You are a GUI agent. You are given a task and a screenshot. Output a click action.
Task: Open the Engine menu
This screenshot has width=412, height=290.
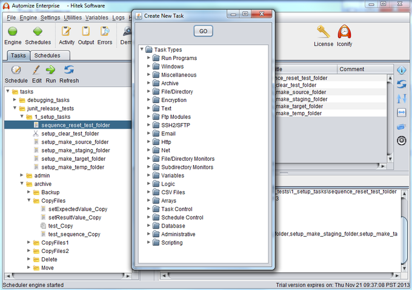tap(28, 18)
